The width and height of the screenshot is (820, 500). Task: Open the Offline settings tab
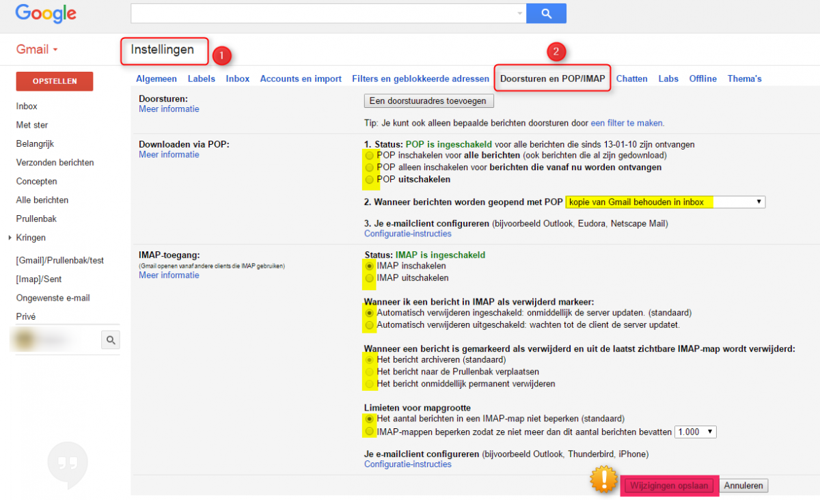703,79
